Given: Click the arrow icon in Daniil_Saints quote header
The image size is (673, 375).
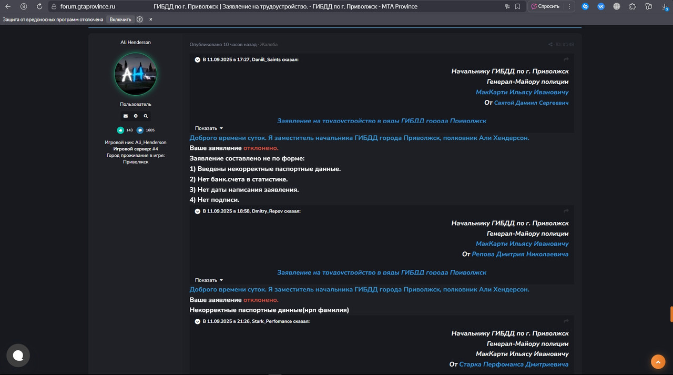Looking at the screenshot, I should click(x=566, y=59).
